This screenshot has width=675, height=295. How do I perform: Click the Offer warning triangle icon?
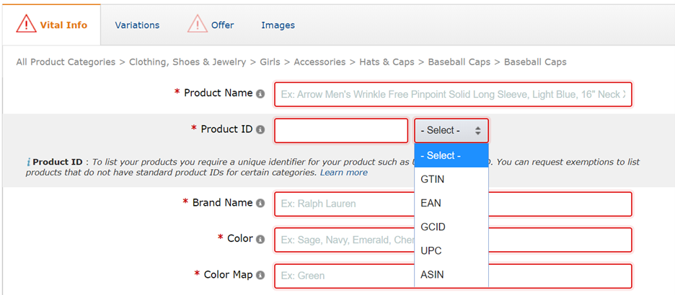point(198,24)
